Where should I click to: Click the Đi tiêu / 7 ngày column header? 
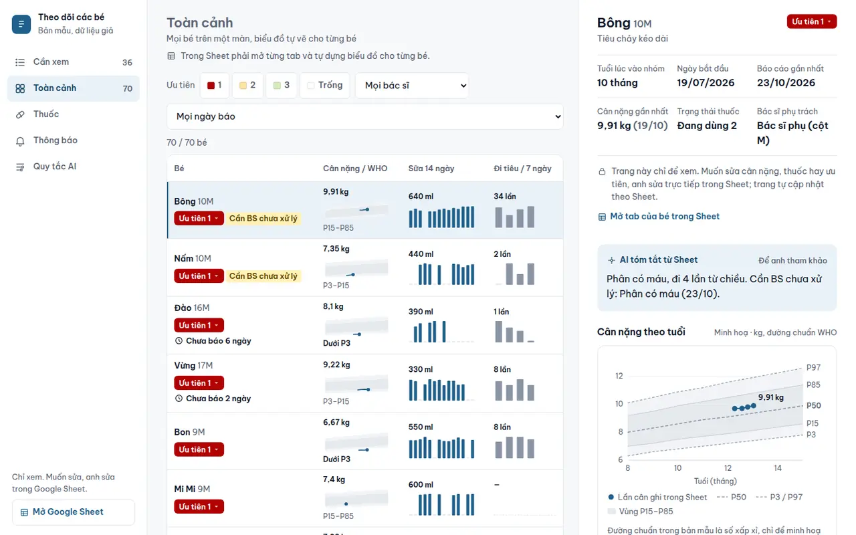tap(523, 169)
